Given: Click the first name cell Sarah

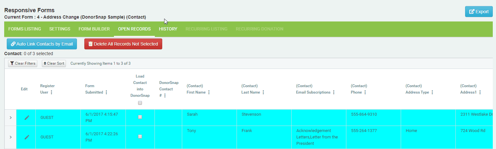Looking at the screenshot, I should click(x=209, y=118).
